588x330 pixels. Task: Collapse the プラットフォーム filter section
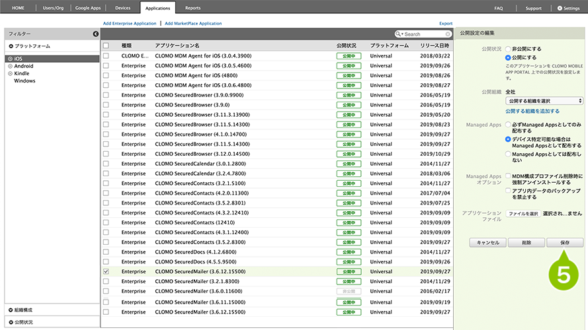coord(11,46)
